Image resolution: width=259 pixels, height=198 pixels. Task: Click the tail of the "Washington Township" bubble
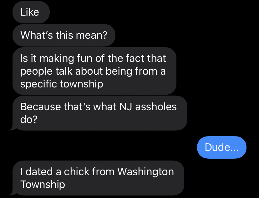(13, 192)
